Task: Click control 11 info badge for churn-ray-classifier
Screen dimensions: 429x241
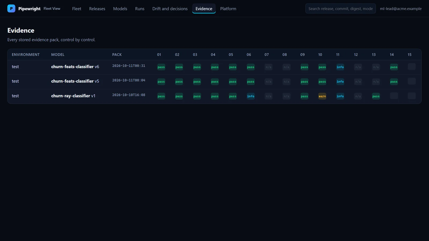Action: [340, 96]
